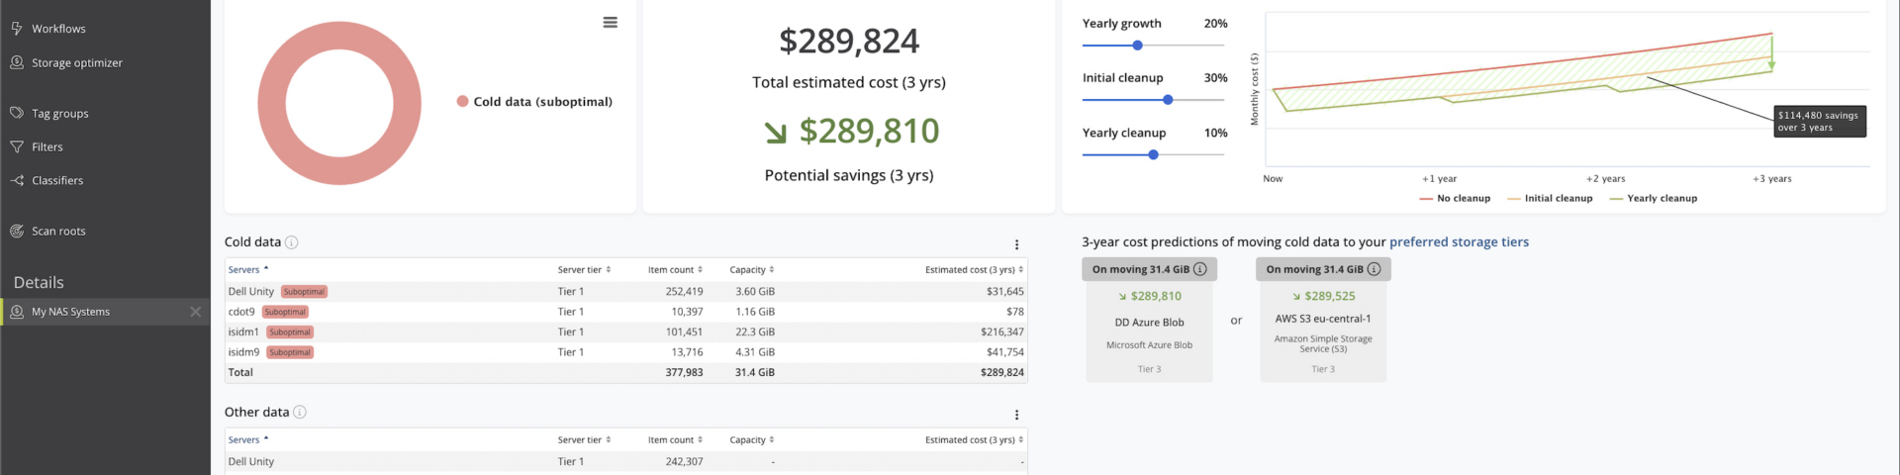The height and width of the screenshot is (475, 1900).
Task: Sort Cold data by Server tier
Action: pos(584,270)
